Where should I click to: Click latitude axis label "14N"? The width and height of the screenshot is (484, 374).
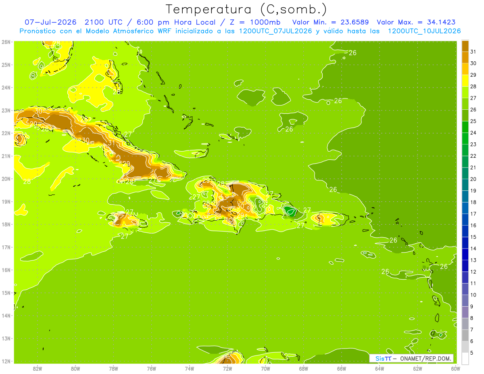6,315
